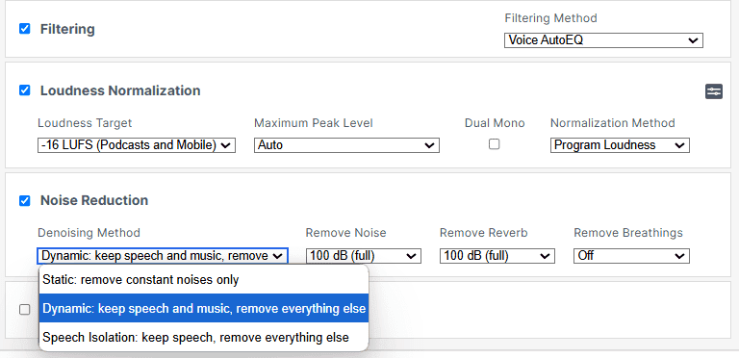Image resolution: width=739 pixels, height=358 pixels.
Task: Choose Dynamic: keep speech and music option
Action: click(x=204, y=309)
